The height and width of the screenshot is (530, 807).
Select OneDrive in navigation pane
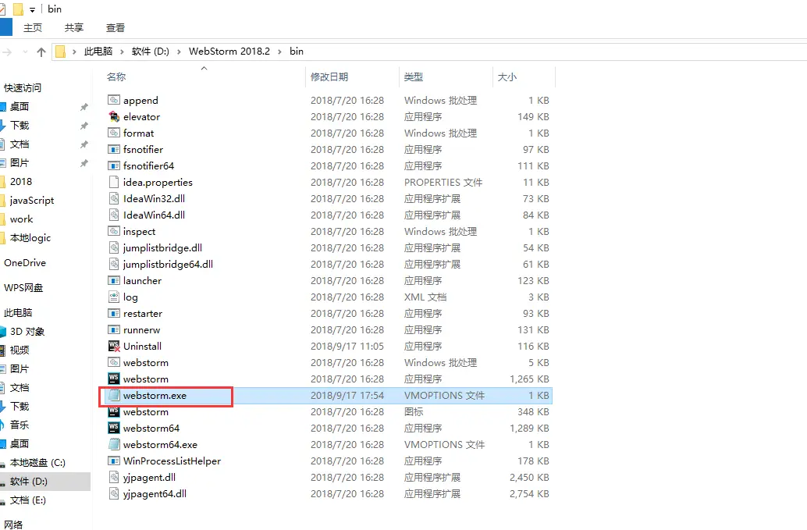(25, 263)
